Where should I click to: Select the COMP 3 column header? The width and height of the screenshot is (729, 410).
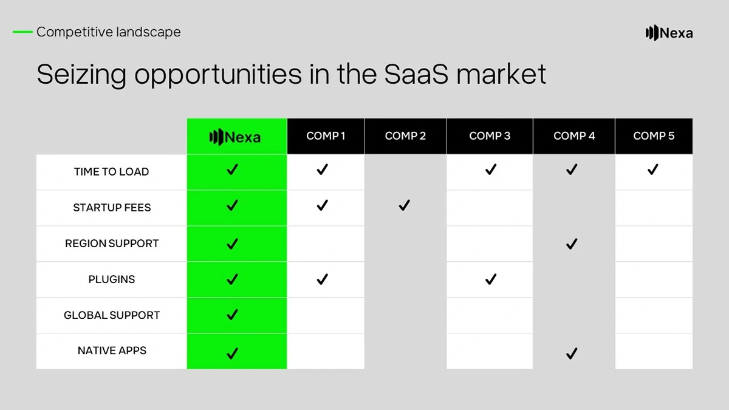490,136
